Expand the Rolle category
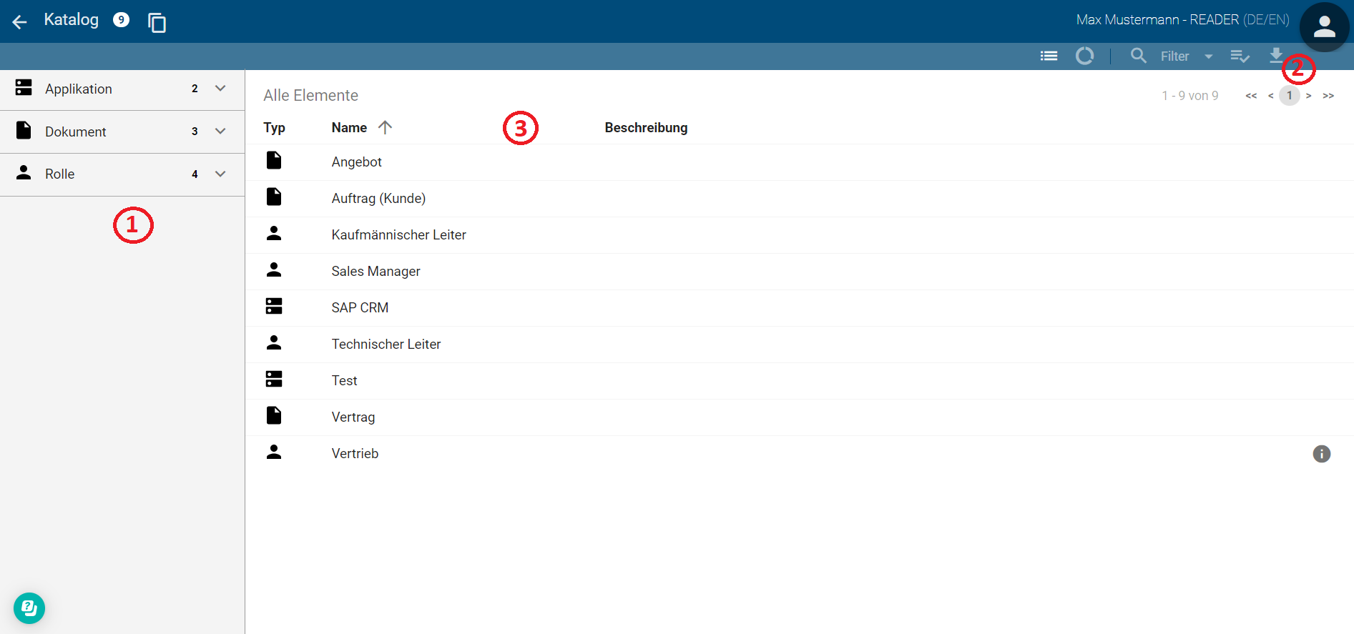 [220, 174]
